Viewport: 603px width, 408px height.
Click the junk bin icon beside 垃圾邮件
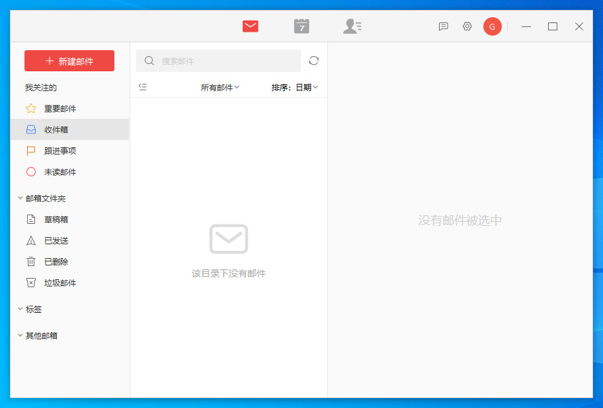pyautogui.click(x=31, y=283)
